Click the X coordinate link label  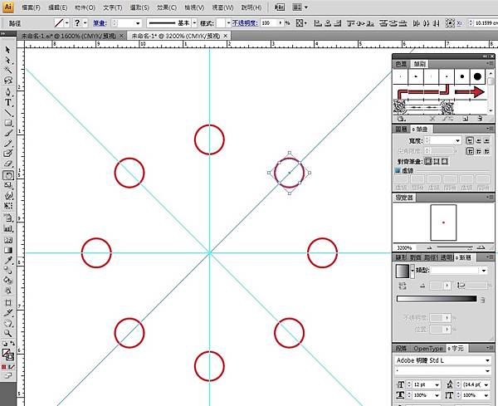459,23
